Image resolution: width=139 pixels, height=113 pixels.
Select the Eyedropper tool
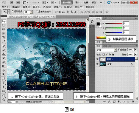tap(4, 41)
